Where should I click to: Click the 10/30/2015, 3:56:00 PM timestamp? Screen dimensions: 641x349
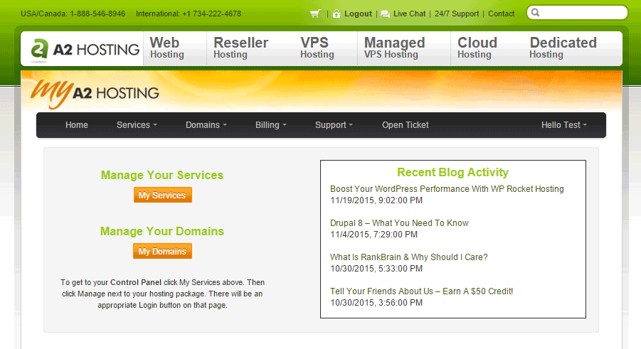tap(376, 303)
